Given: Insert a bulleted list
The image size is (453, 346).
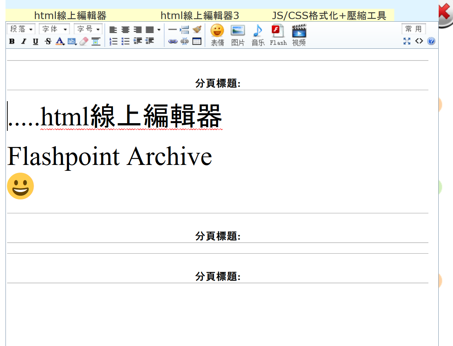Looking at the screenshot, I should (x=126, y=41).
